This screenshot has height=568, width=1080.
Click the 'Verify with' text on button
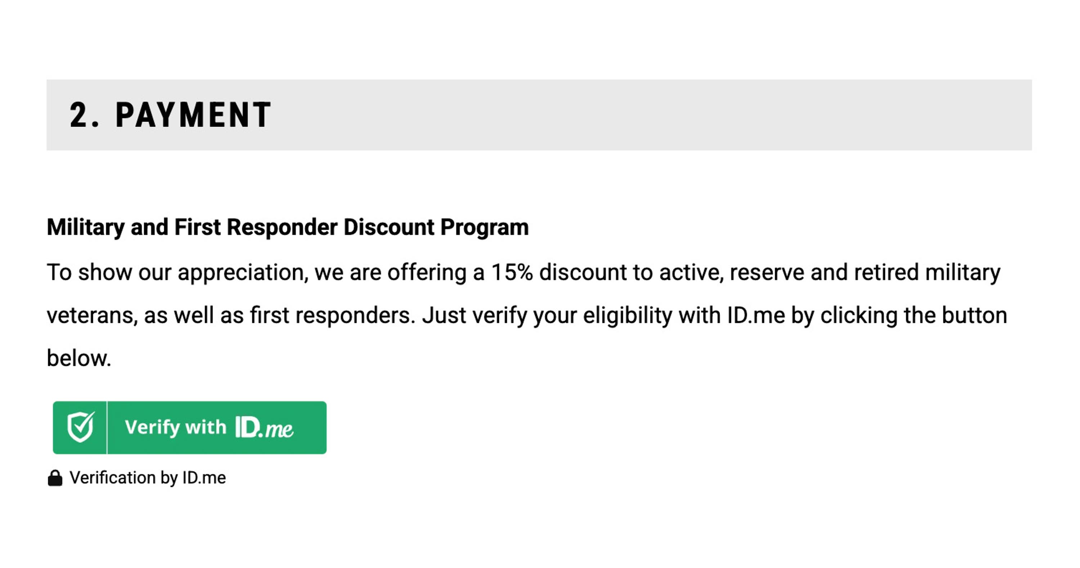[175, 427]
